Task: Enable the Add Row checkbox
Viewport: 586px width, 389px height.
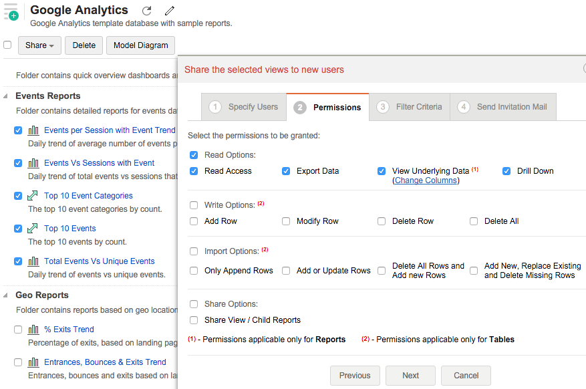Action: 194,221
